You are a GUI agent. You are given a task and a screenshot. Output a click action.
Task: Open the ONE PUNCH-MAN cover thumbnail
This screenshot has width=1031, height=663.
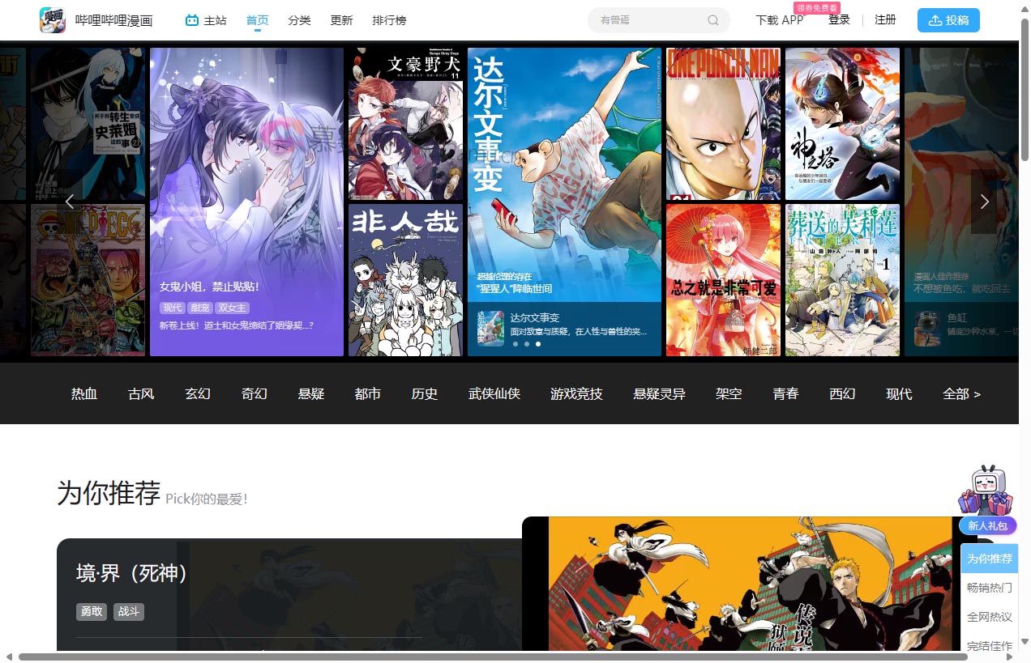point(722,124)
